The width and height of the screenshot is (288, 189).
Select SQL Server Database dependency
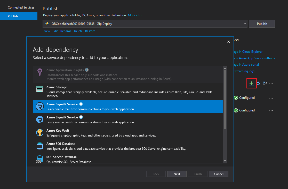pyautogui.click(x=128, y=158)
